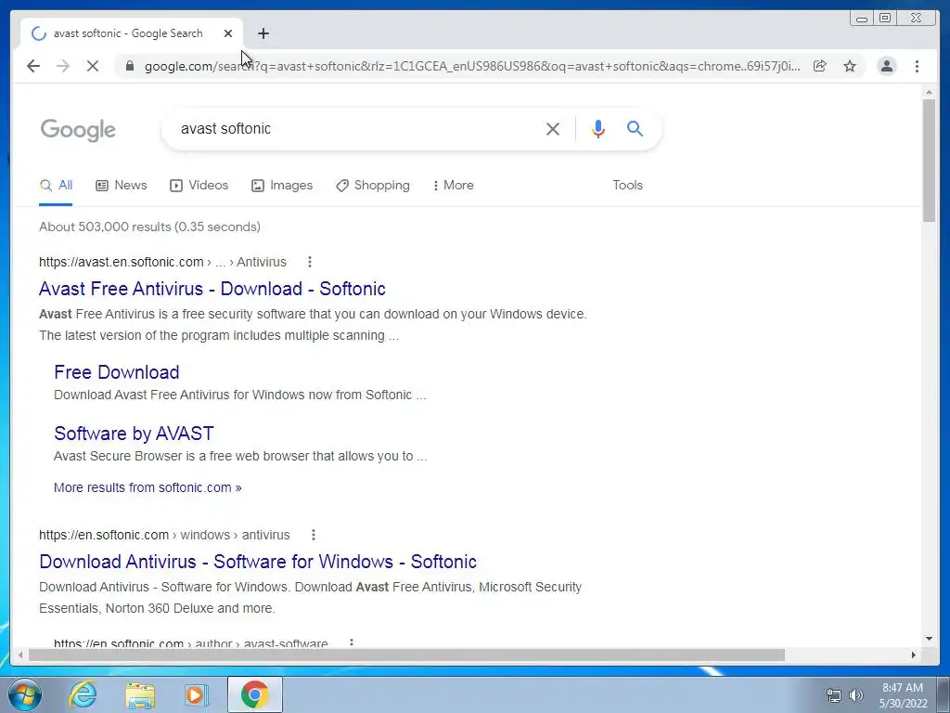Image resolution: width=950 pixels, height=713 pixels.
Task: Close the avast softonic tab
Action: tap(228, 33)
